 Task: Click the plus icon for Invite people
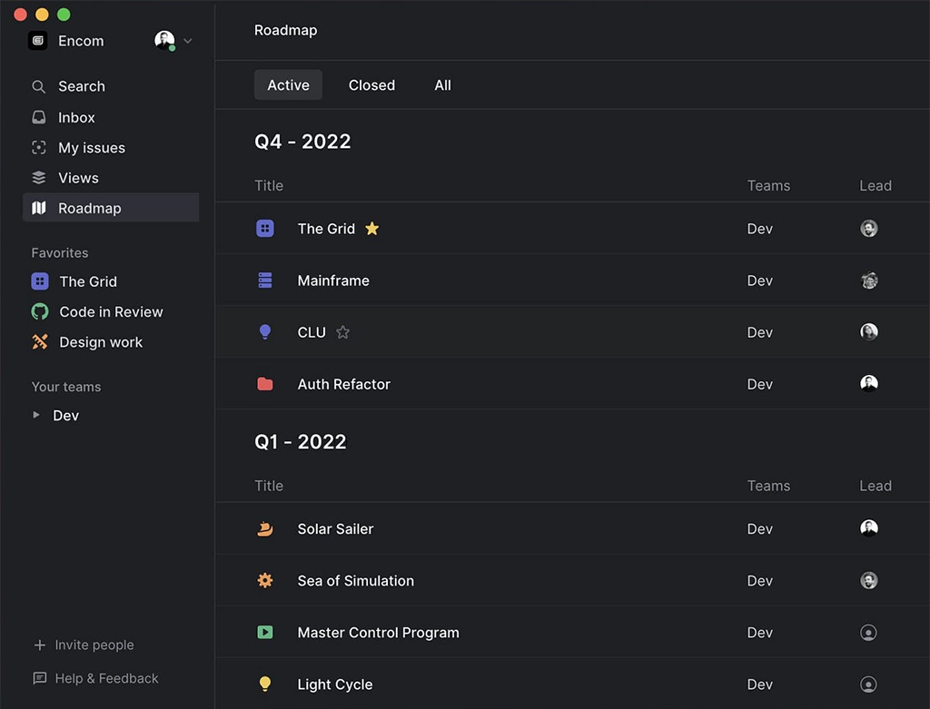pos(40,645)
